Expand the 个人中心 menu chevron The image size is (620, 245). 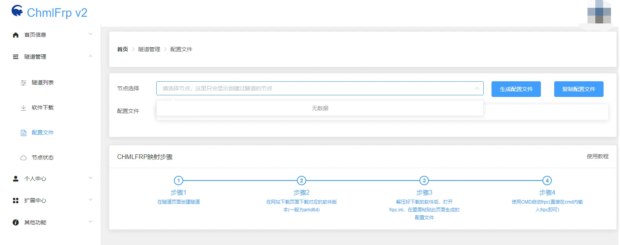(x=90, y=178)
